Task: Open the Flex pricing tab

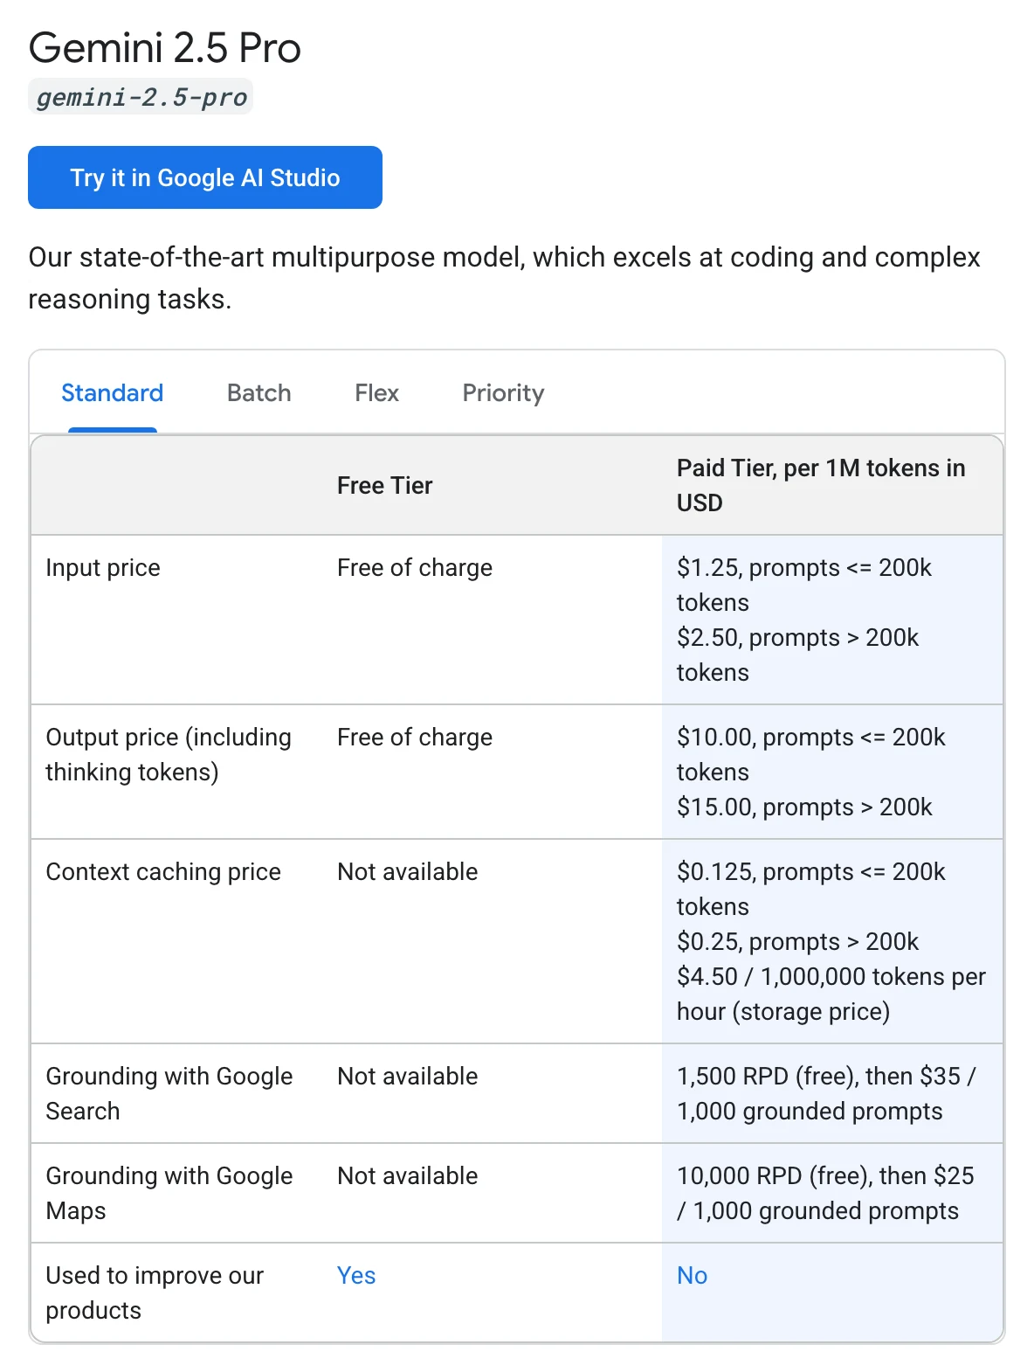Action: tap(376, 393)
